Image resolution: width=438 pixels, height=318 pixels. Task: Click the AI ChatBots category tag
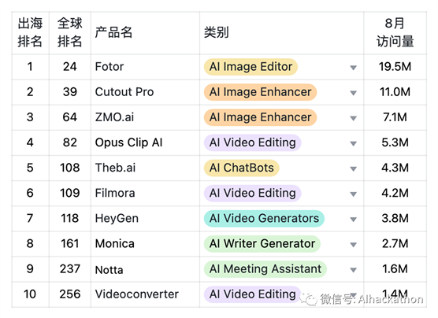[x=241, y=168]
